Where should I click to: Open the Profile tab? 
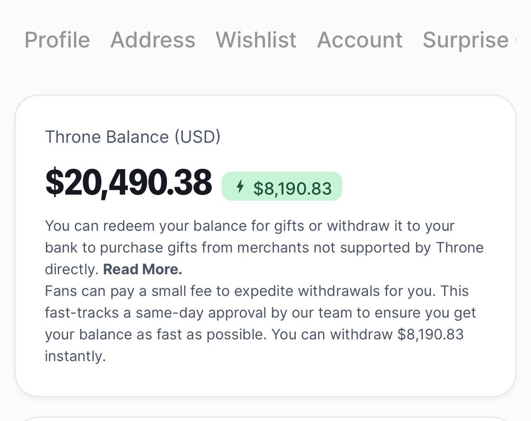coord(57,40)
